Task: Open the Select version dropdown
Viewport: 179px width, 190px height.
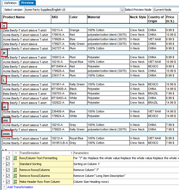Action: [122, 10]
